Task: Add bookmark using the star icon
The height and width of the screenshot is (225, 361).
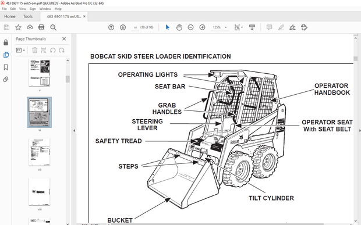Action: (18, 27)
